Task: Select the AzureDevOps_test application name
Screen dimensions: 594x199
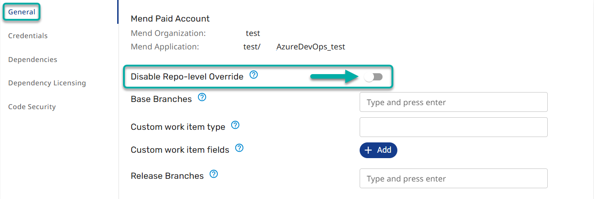Action: 311,47
